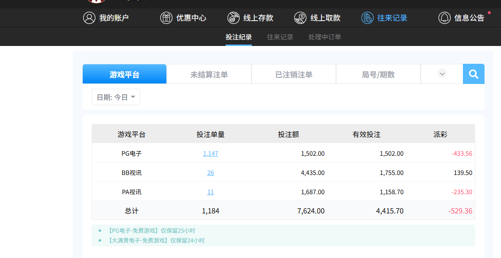Open the PA视讯 bet count link 11

(211, 192)
